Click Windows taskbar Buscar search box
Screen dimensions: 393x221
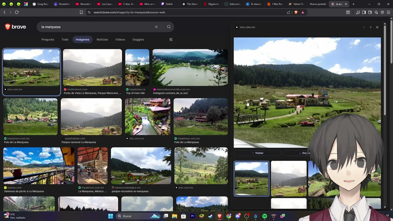coord(138,216)
